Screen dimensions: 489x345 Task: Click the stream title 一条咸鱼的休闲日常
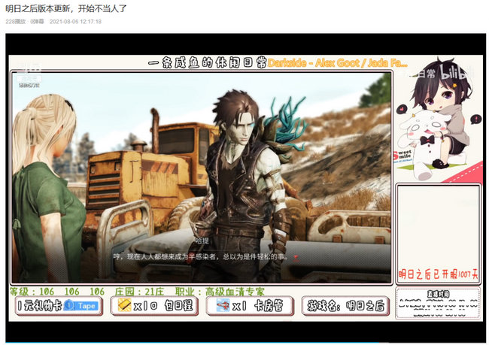coord(208,63)
